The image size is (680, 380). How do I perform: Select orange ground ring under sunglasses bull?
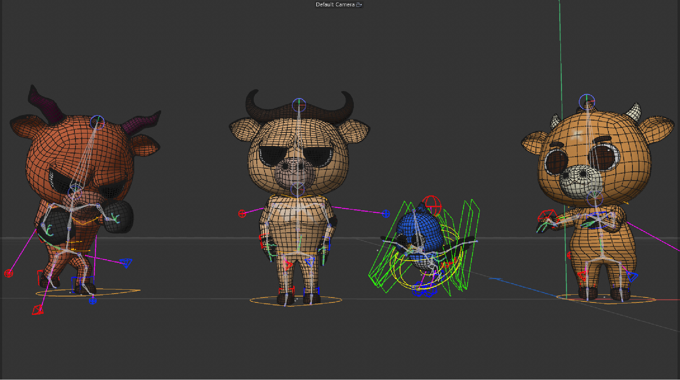[296, 301]
